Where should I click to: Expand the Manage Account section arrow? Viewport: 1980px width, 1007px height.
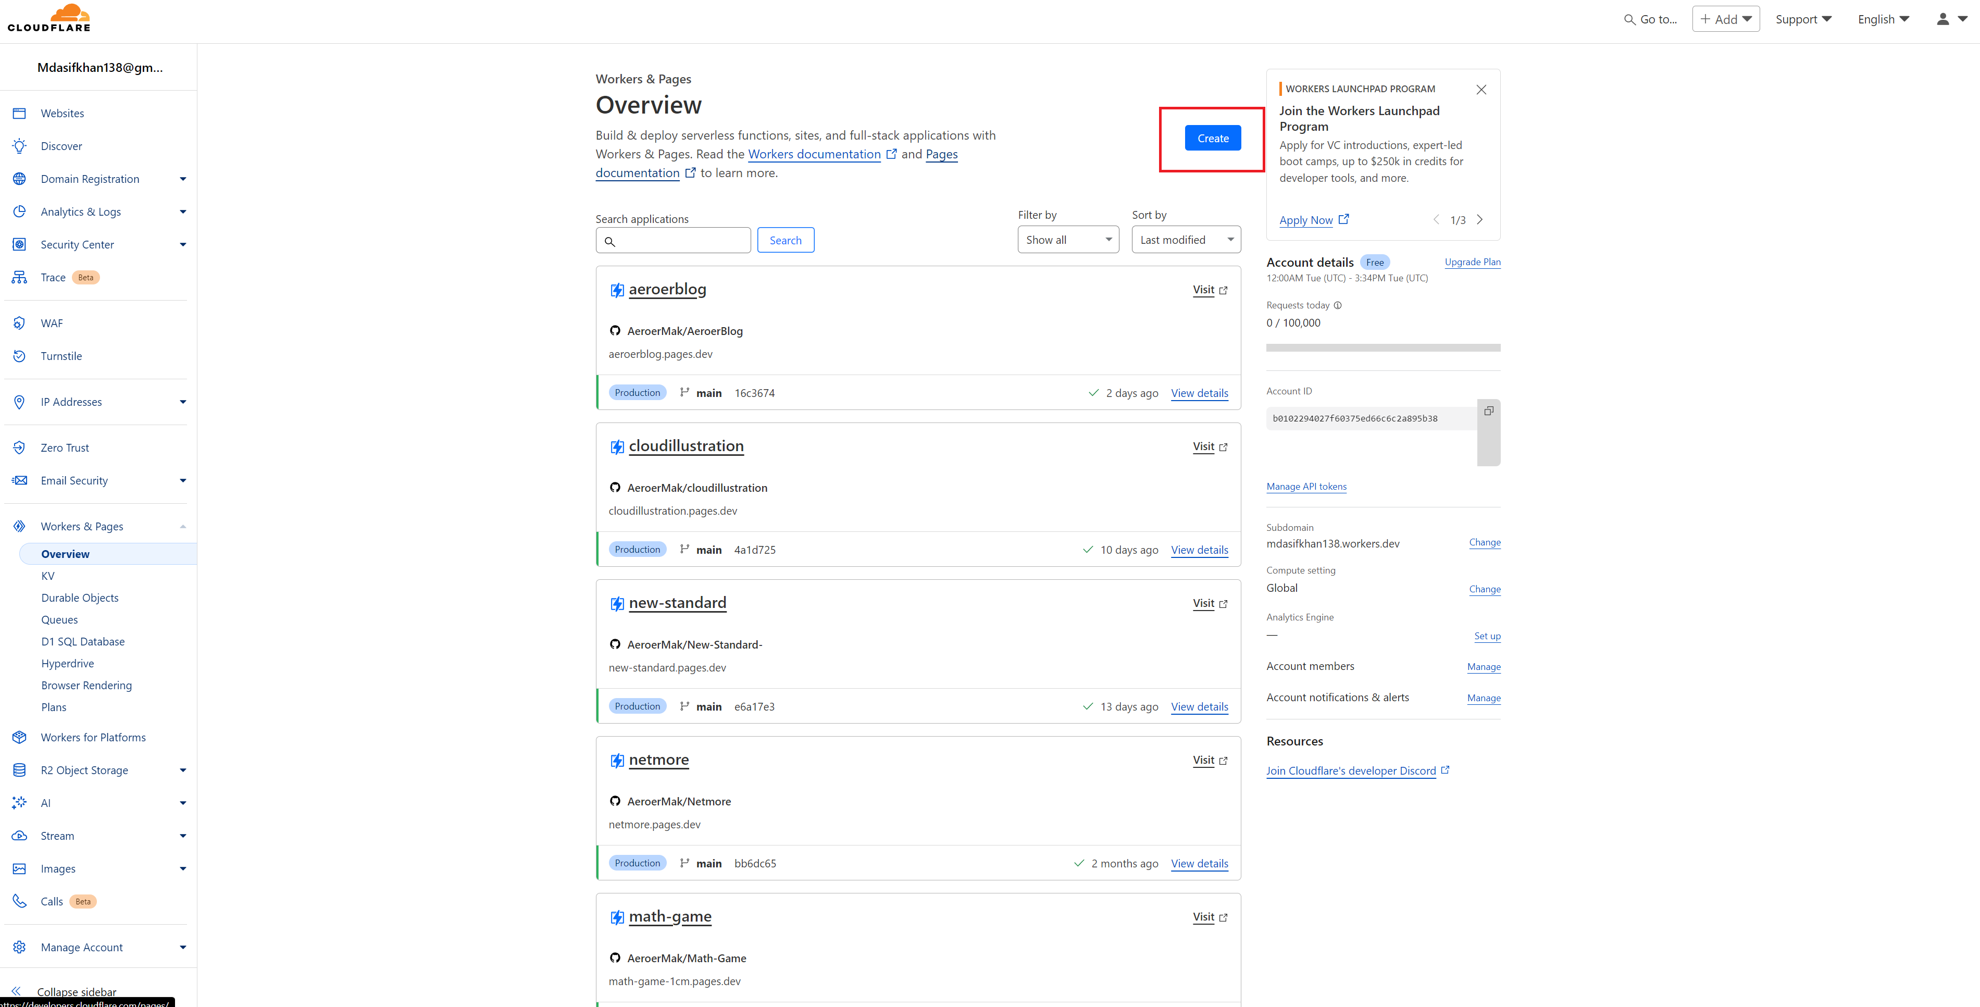[183, 947]
